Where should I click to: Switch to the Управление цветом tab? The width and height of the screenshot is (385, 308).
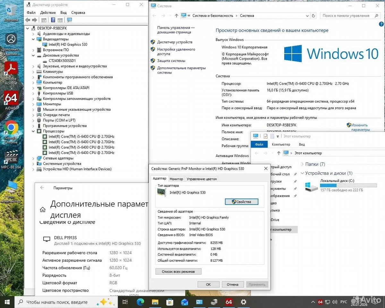pos(201,179)
